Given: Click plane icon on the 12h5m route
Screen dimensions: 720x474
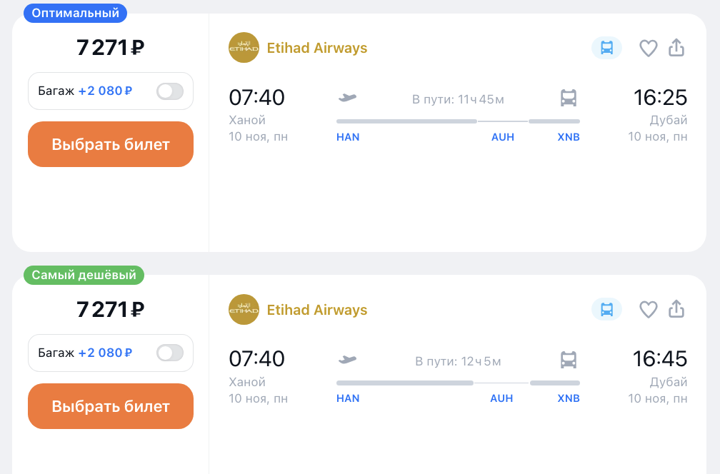Looking at the screenshot, I should tap(347, 360).
